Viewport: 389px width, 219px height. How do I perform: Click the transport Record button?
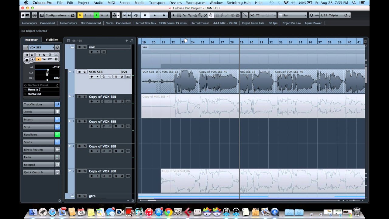[164, 15]
